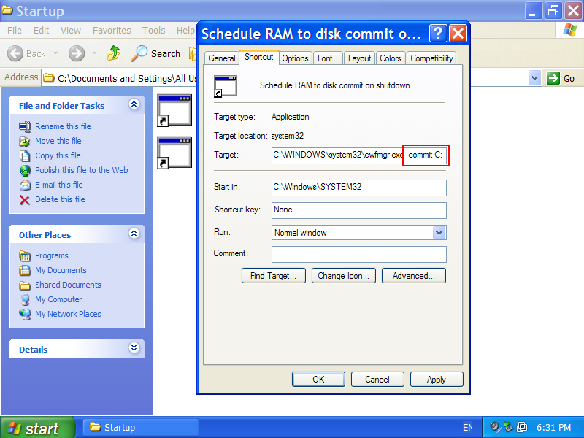Click the Copy this file icon

click(25, 155)
